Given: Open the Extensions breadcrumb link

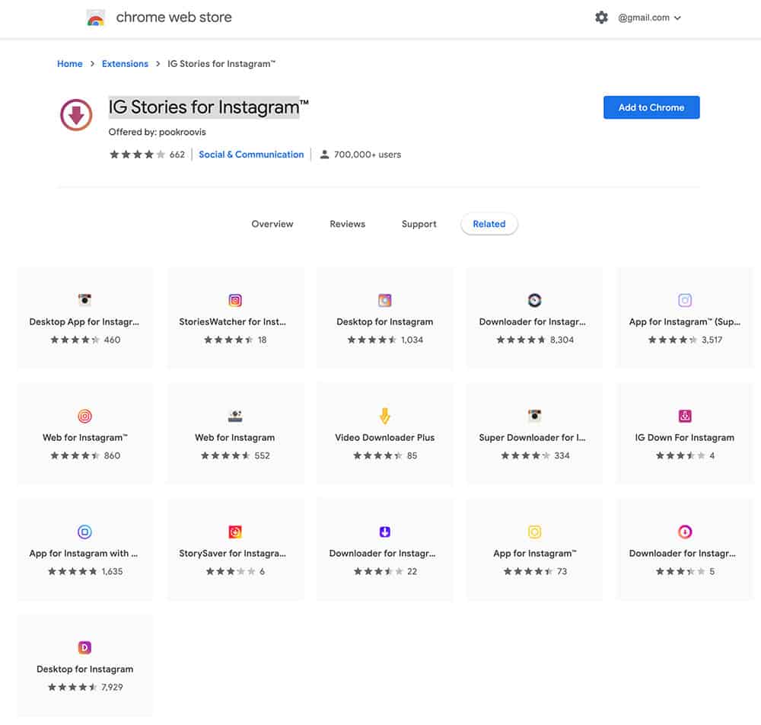Looking at the screenshot, I should point(125,64).
